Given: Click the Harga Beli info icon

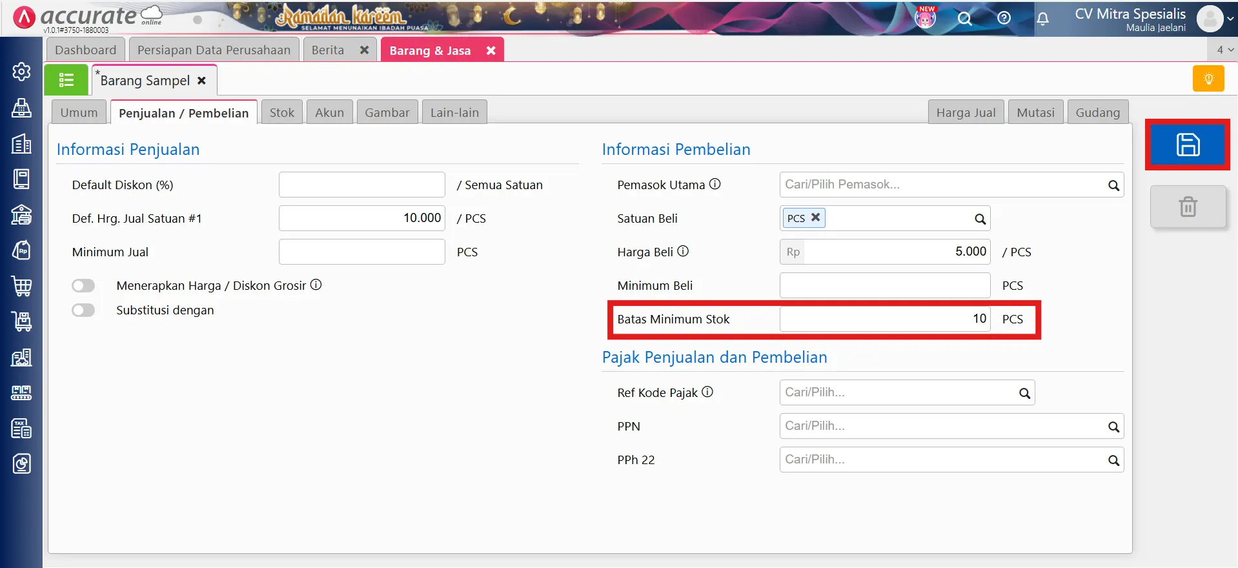Looking at the screenshot, I should [x=683, y=251].
